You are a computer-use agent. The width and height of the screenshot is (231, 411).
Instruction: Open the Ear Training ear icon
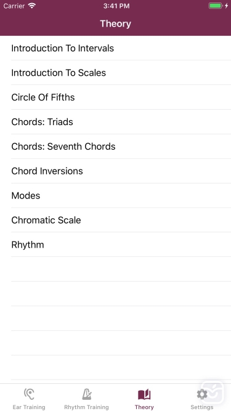pos(29,394)
